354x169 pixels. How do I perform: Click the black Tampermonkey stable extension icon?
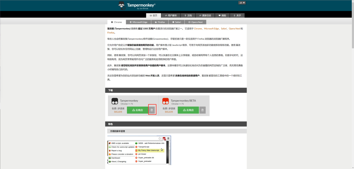coord(115,101)
